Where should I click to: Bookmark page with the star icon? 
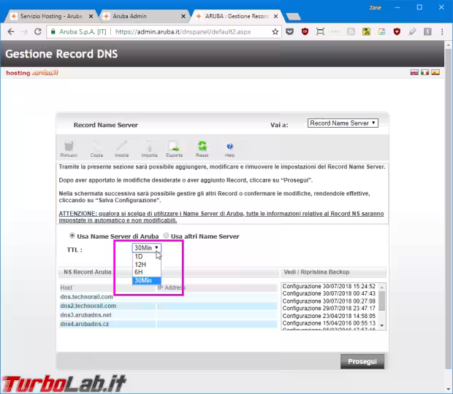tap(275, 32)
